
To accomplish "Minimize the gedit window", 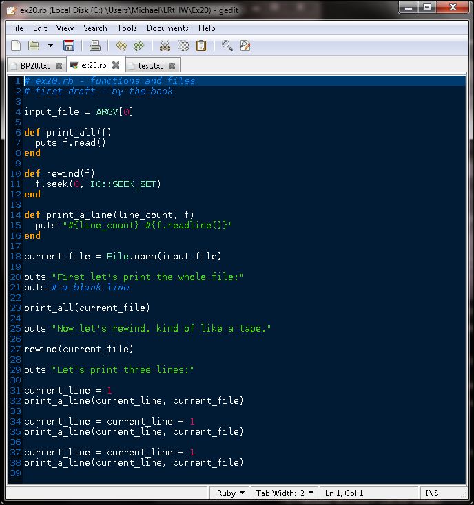I will tap(409, 7).
